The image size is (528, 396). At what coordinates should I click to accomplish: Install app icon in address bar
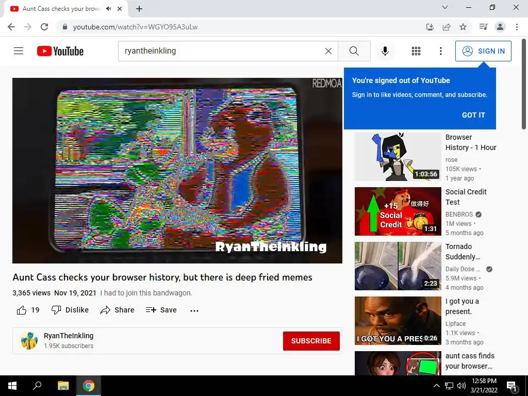430,27
